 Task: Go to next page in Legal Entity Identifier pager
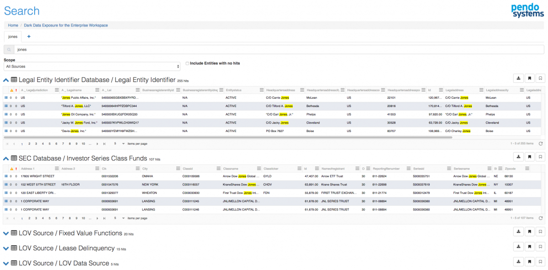pos(97,143)
